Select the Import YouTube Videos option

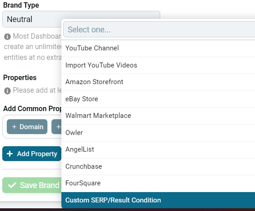point(158,65)
